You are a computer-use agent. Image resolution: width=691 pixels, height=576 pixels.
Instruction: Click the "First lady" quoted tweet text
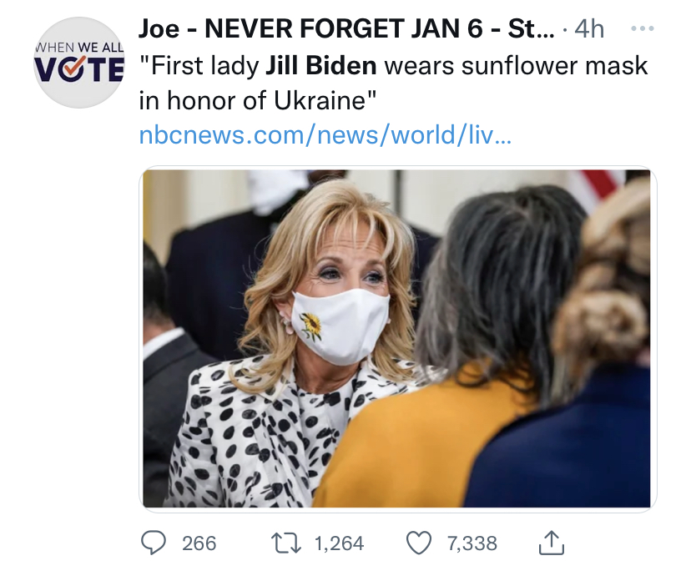201,65
